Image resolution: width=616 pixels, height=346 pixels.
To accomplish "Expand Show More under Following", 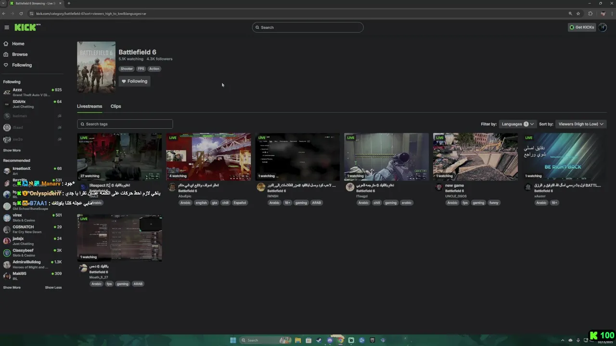I will click(x=12, y=150).
